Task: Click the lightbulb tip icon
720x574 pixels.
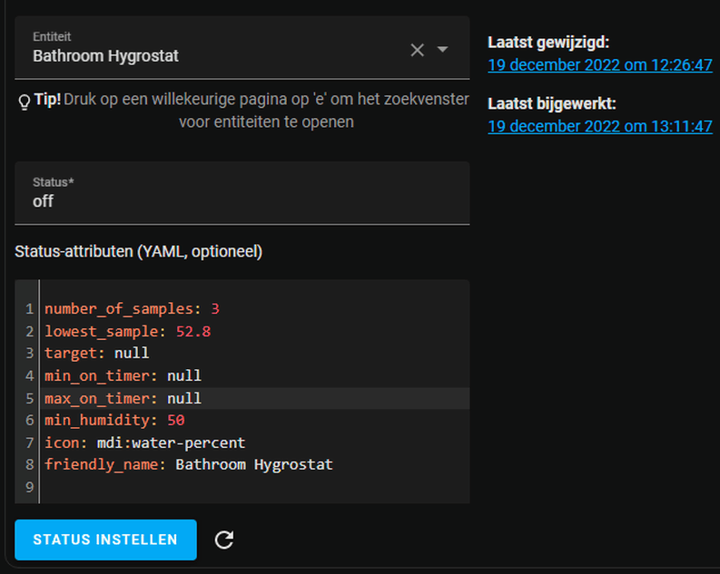Action: (24, 102)
